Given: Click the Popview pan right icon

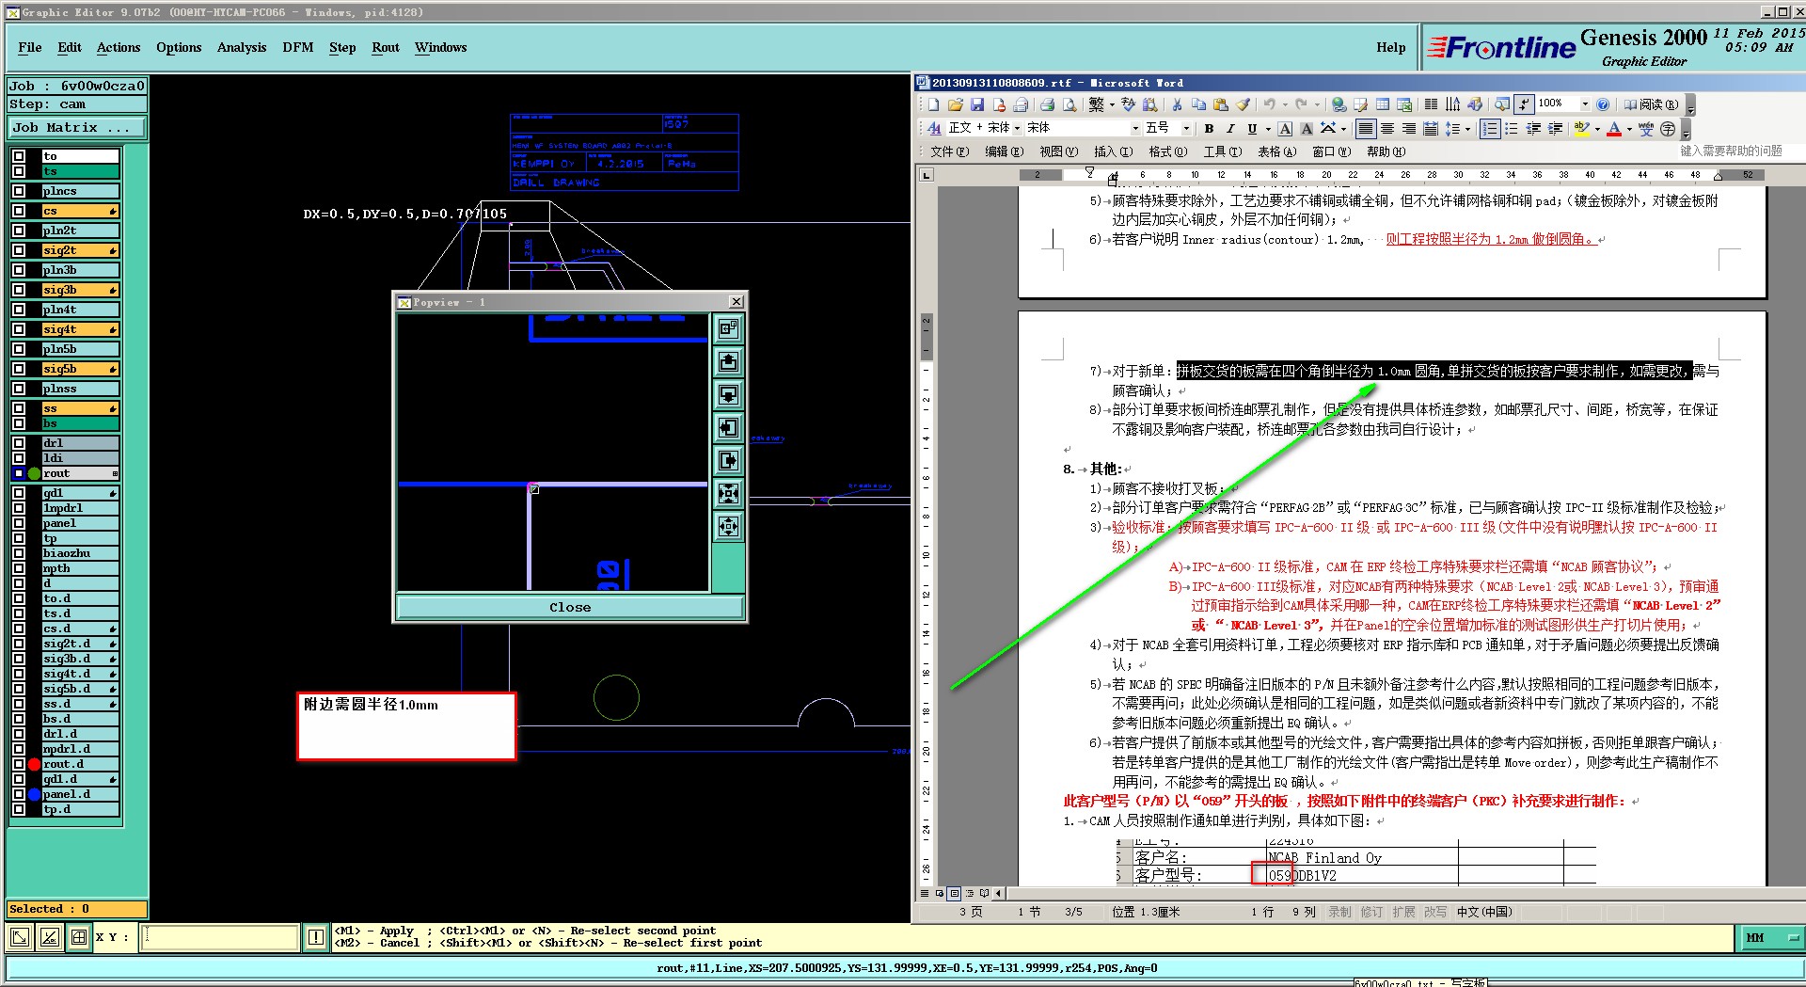Looking at the screenshot, I should tap(728, 460).
